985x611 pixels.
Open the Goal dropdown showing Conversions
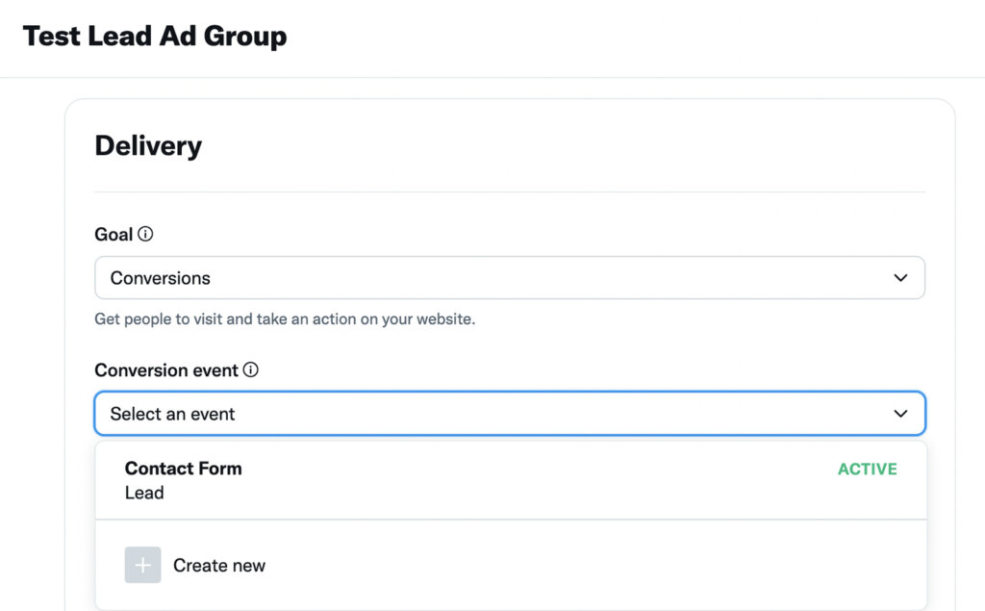pyautogui.click(x=510, y=277)
